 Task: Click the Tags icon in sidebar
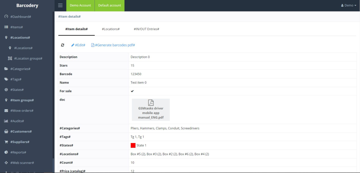tap(6, 79)
